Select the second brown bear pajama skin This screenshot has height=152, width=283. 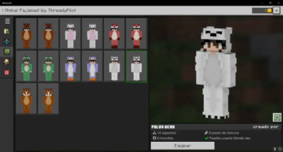tap(49, 34)
